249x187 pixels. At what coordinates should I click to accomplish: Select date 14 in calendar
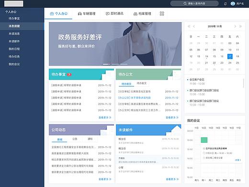click(x=206, y=57)
